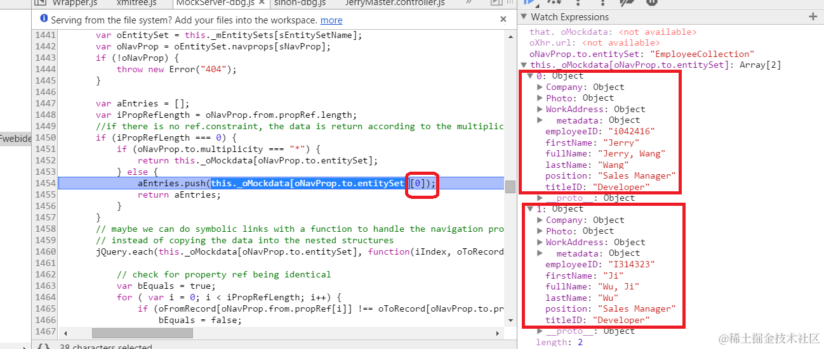Viewport: 824px width, 349px height.
Task: Expand __metadata under 1: Object
Action: tap(540, 253)
